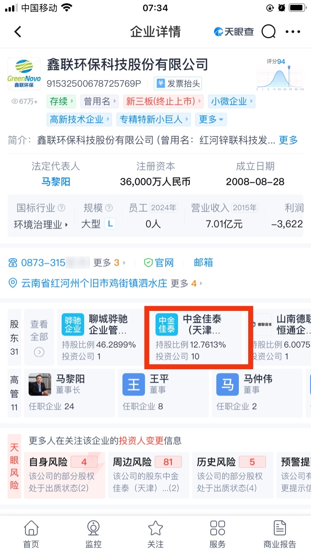The width and height of the screenshot is (311, 553).
Task: Tap the 高管 11 label
Action: tap(15, 393)
